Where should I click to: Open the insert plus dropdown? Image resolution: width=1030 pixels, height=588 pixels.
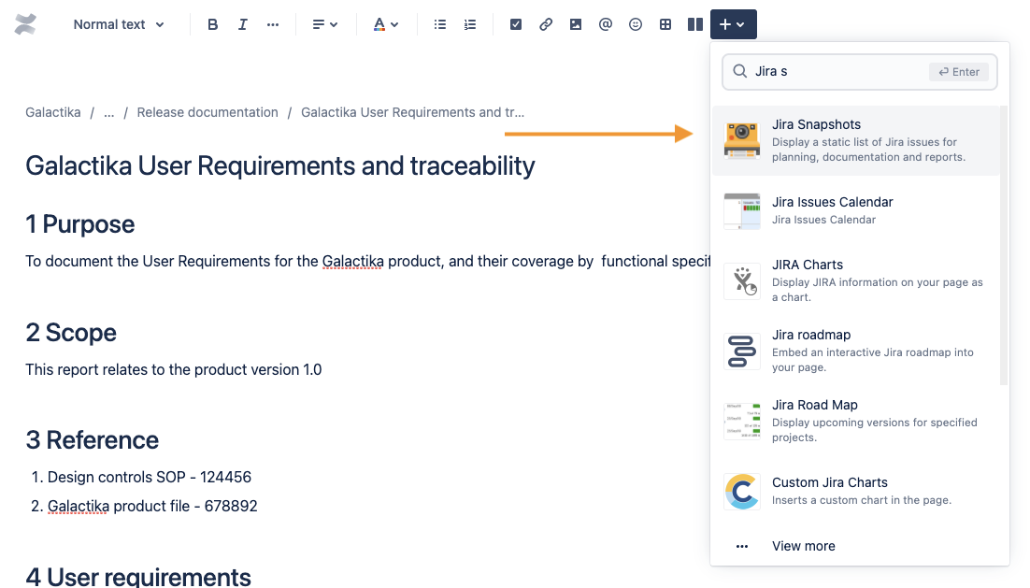(x=733, y=24)
